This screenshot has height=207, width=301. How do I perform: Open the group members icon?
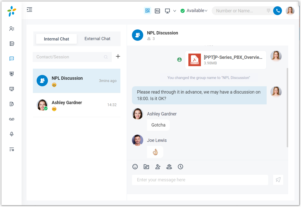pos(169,167)
